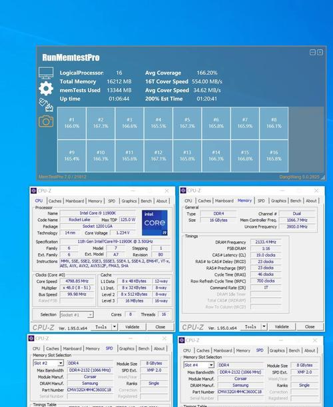Click the monitor icon in RunMemtestPro sidebar
333x407 pixels.
pyautogui.click(x=46, y=73)
